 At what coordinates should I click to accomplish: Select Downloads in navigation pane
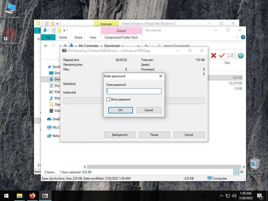[x=55, y=79]
